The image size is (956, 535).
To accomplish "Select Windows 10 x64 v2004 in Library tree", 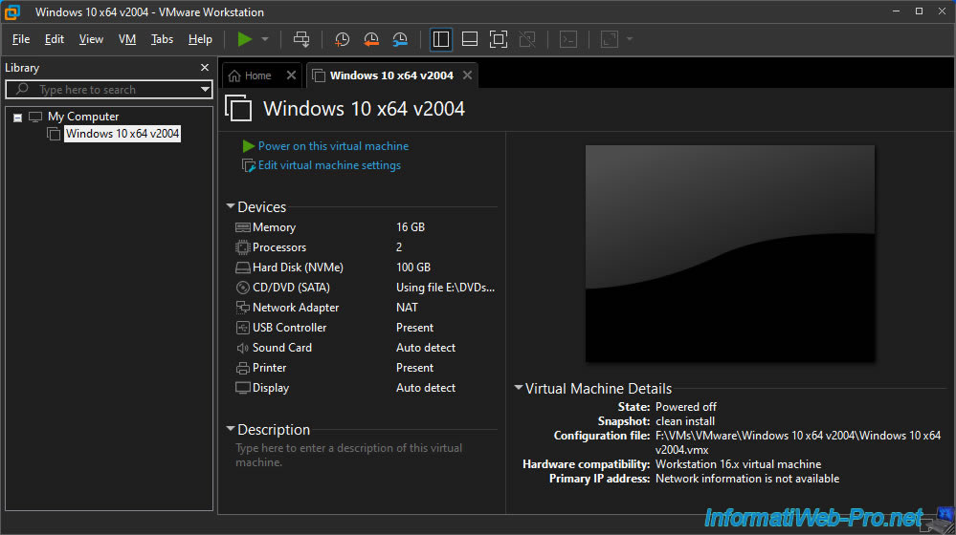I will [122, 134].
